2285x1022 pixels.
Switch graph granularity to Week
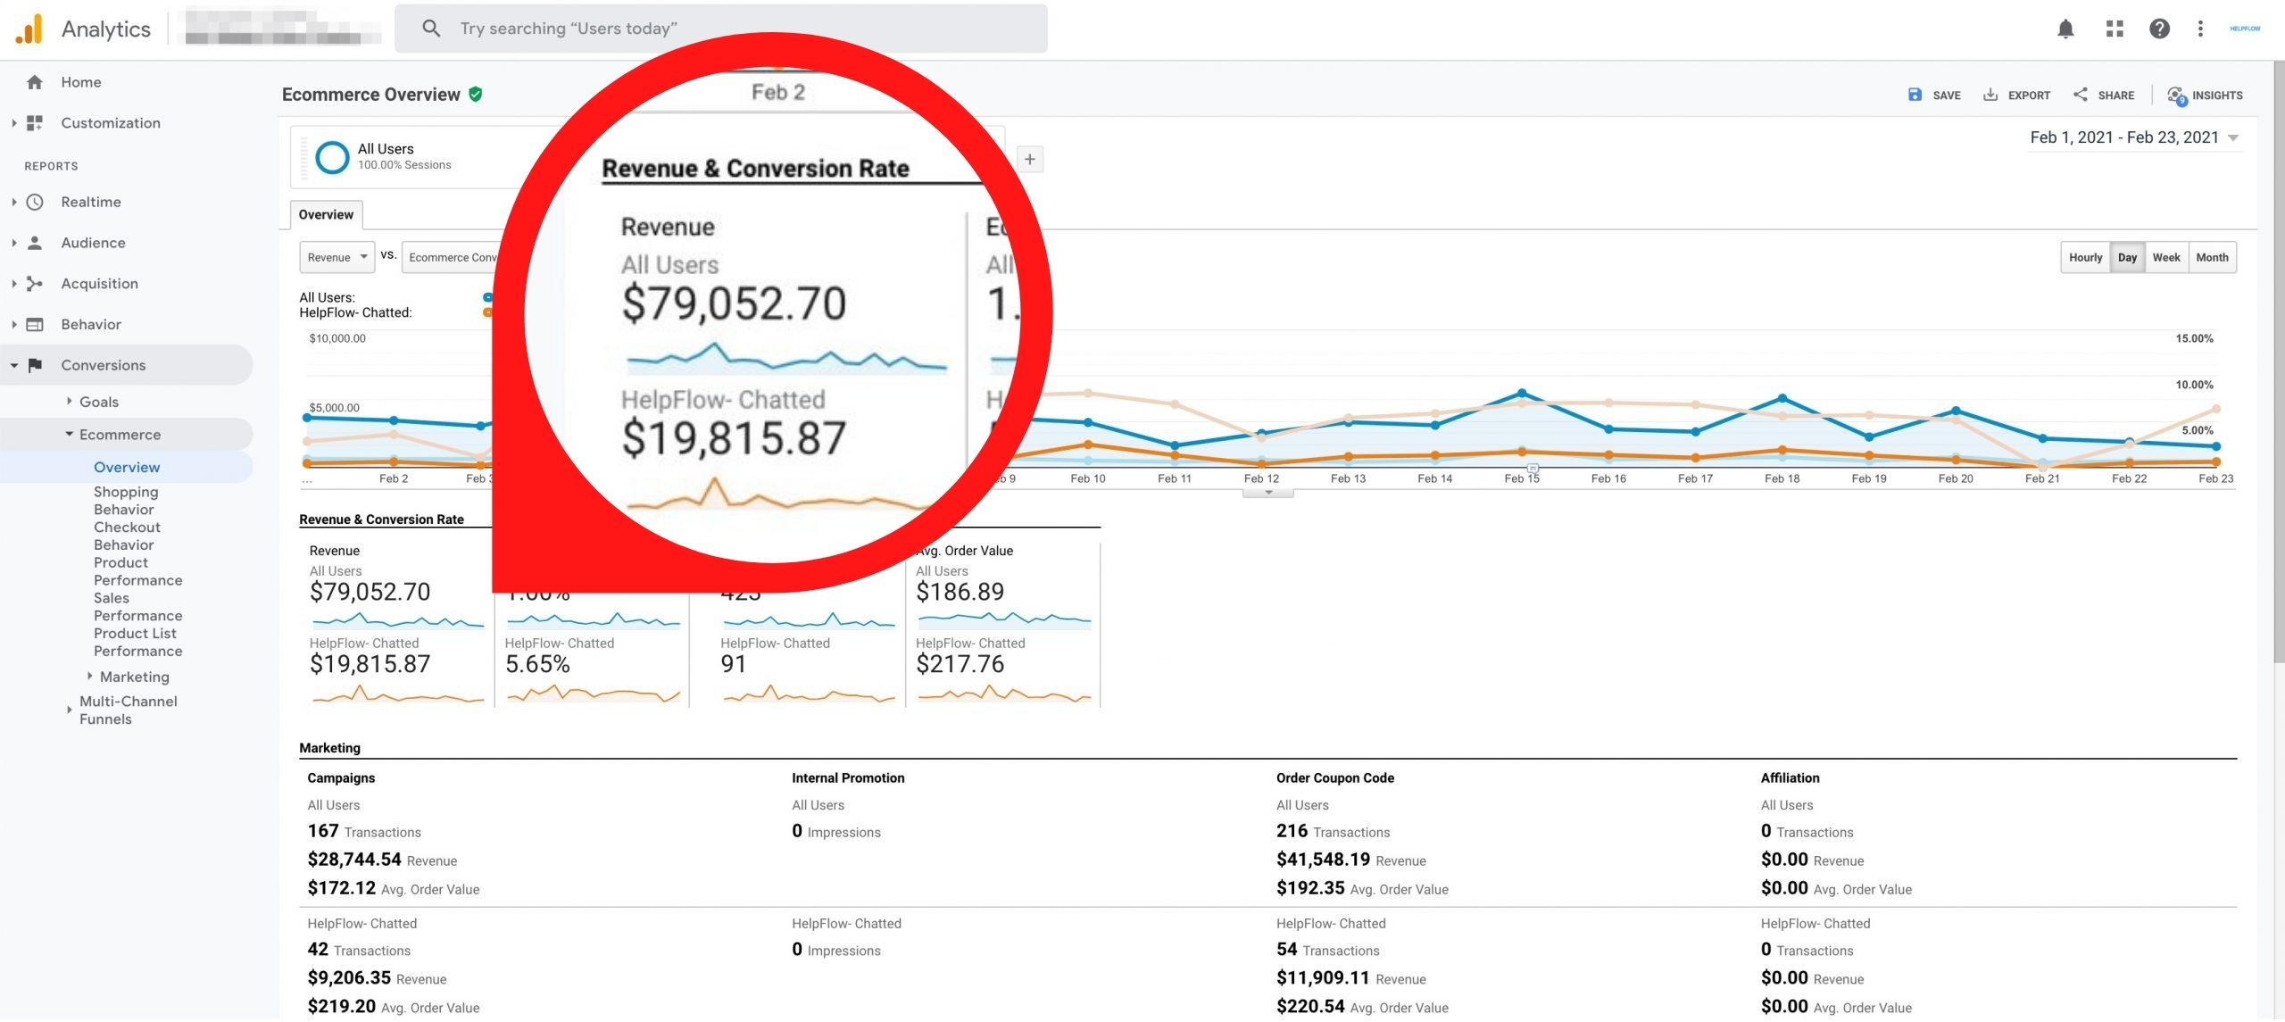2165,257
